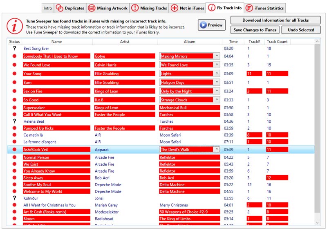Switch to the Not in iTunes tab

(x=187, y=8)
